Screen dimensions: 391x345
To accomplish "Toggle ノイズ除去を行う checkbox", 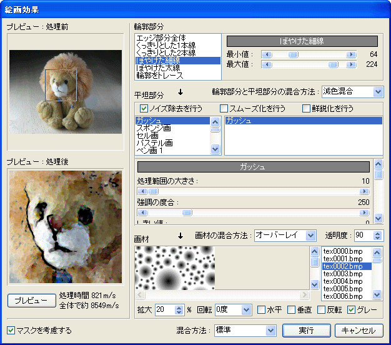I will pyautogui.click(x=144, y=109).
